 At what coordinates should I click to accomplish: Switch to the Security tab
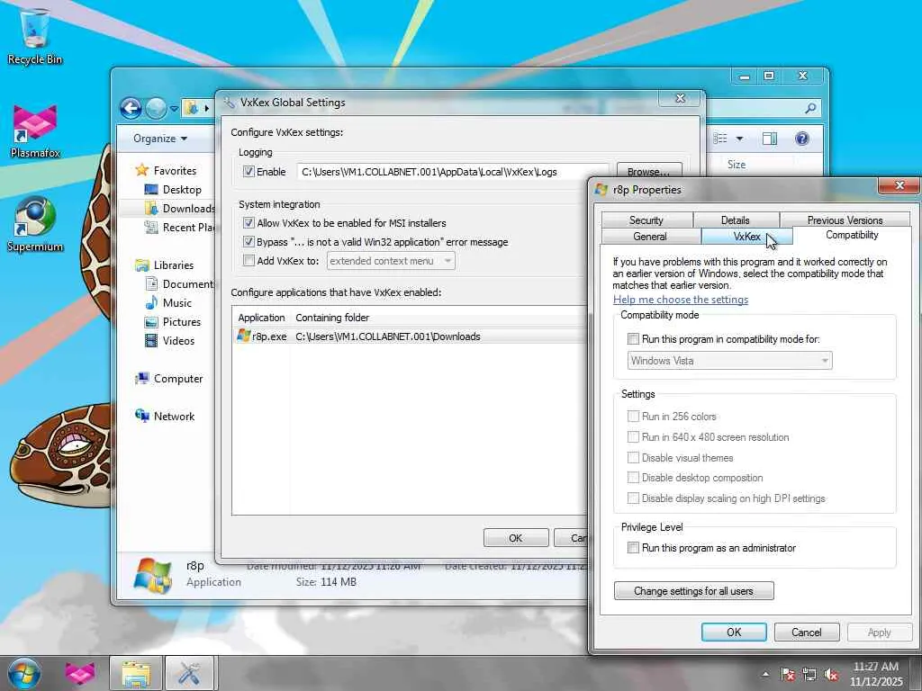646,220
